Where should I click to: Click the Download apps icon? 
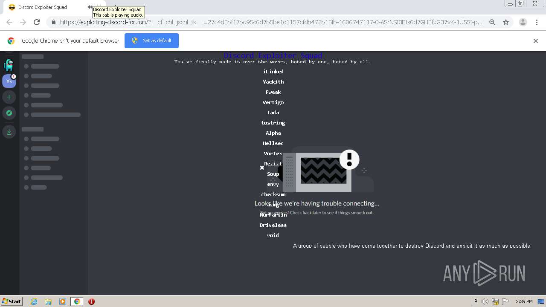(9, 131)
